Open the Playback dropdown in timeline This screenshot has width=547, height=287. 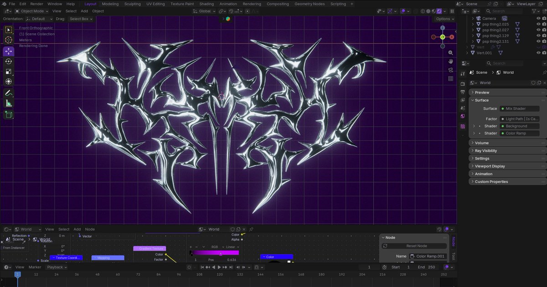click(x=57, y=267)
